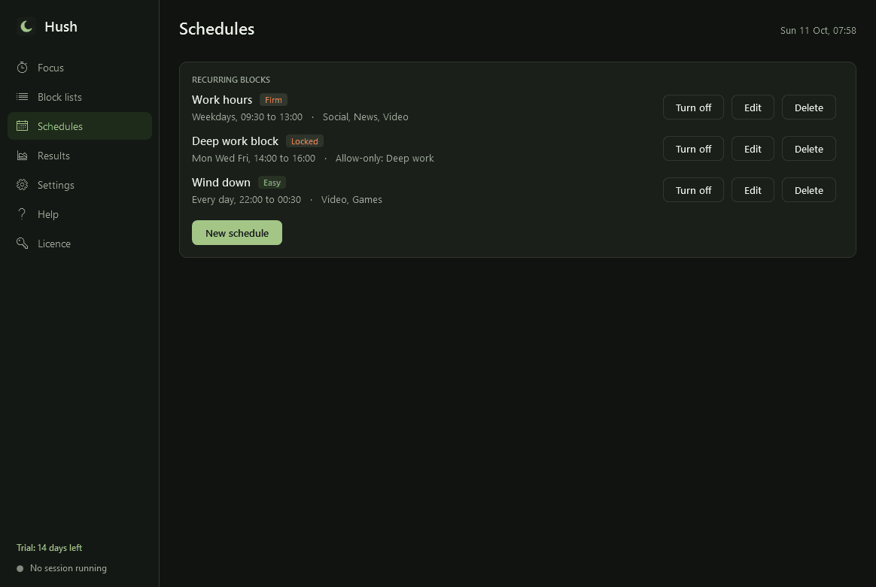The width and height of the screenshot is (876, 587).
Task: Open Settings from the sidebar
Action: point(80,185)
